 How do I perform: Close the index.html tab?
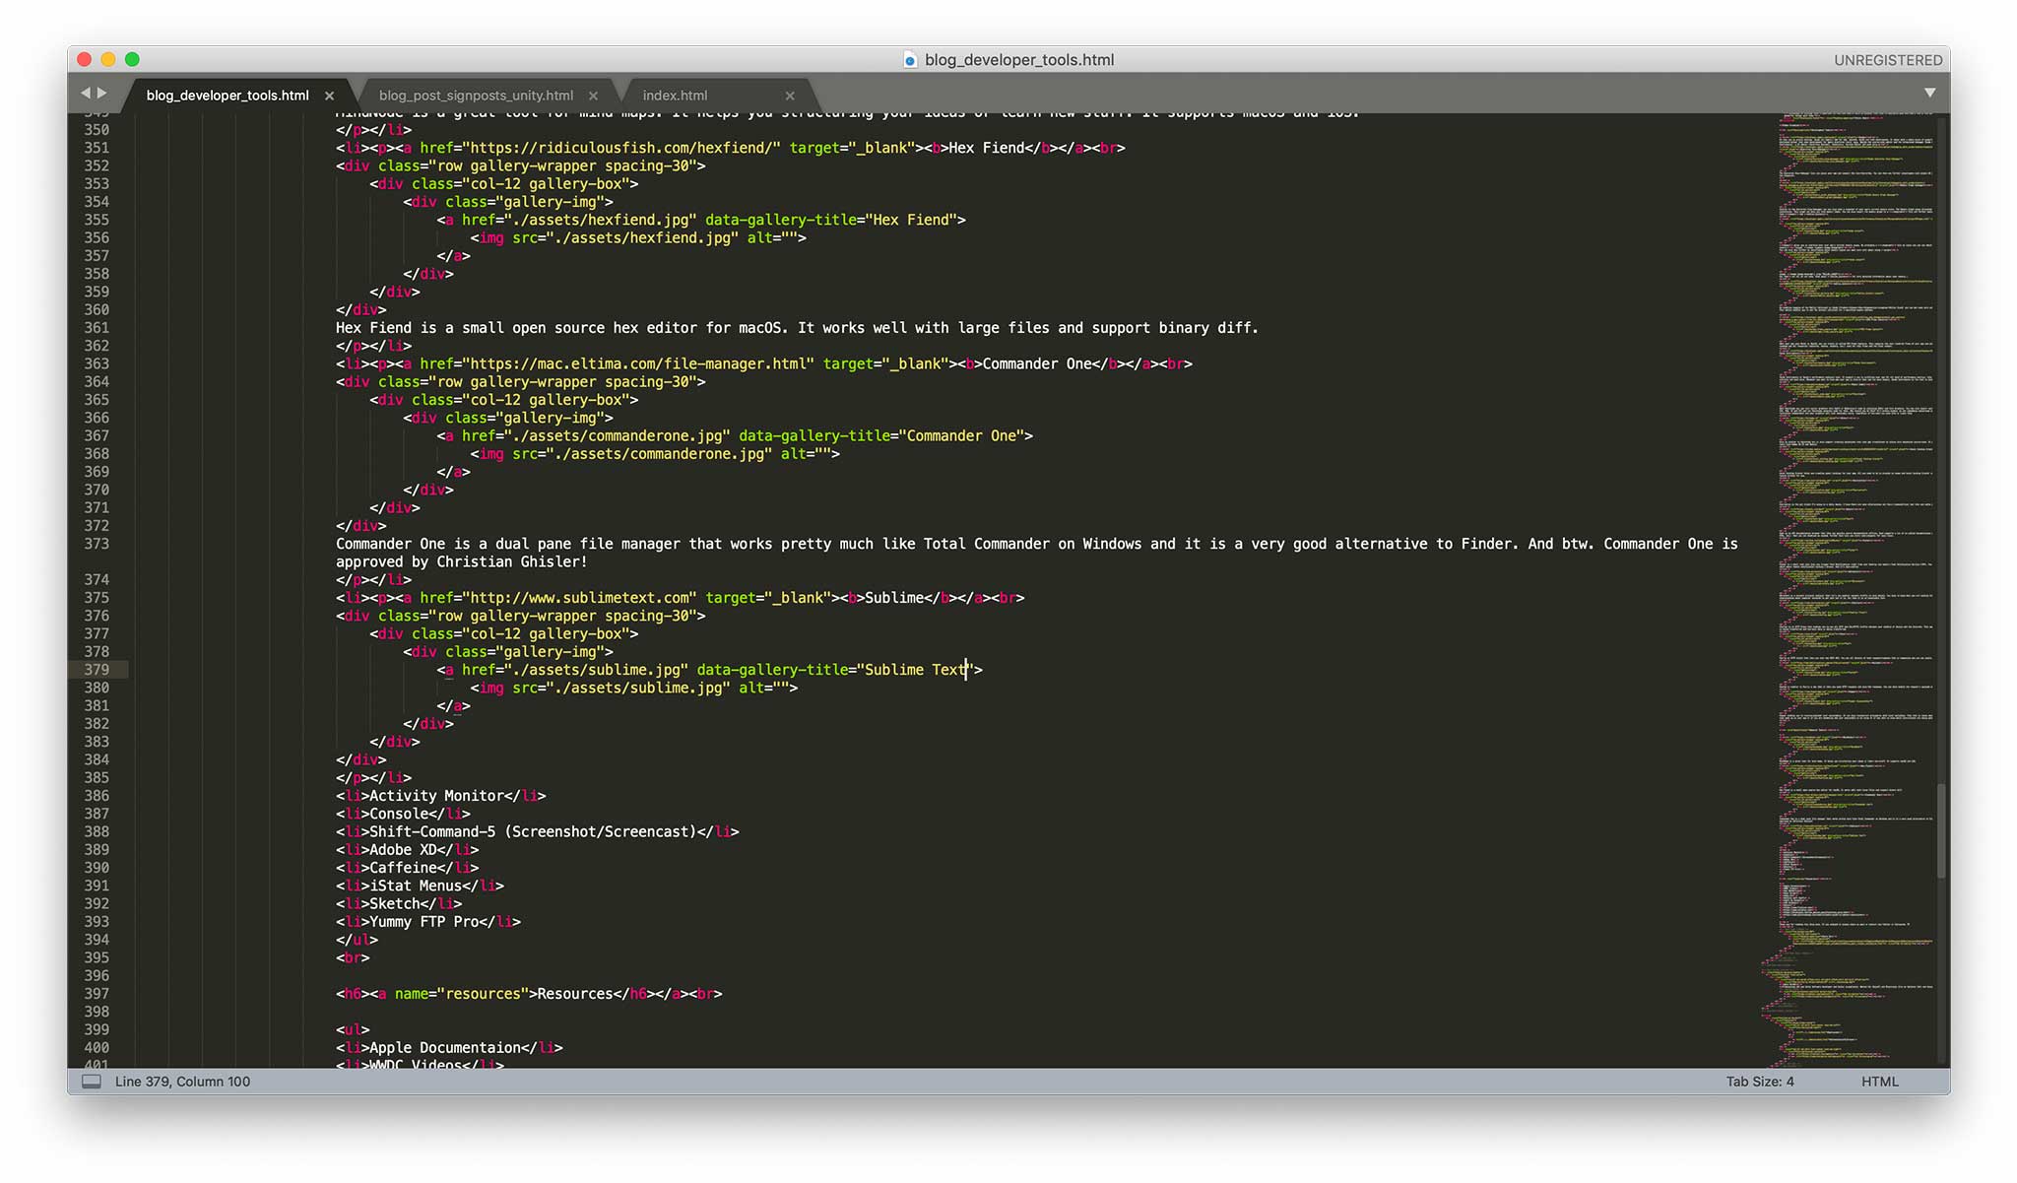pyautogui.click(x=790, y=96)
